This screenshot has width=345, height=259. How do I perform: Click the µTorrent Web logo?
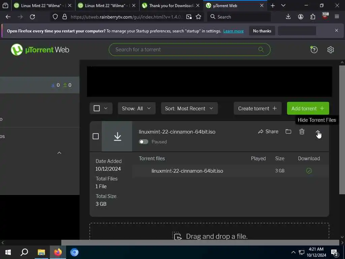40,50
